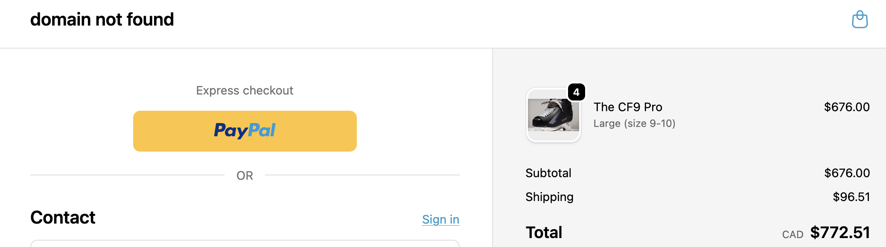Open the shopping bag cart icon
This screenshot has width=886, height=247.
point(860,20)
